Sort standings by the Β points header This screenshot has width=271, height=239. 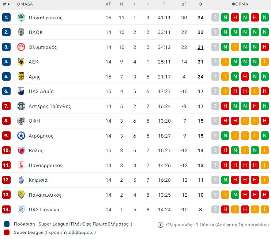click(x=200, y=4)
